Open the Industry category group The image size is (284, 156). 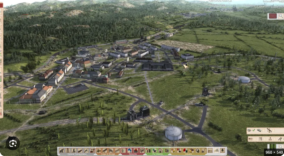click(188, 154)
